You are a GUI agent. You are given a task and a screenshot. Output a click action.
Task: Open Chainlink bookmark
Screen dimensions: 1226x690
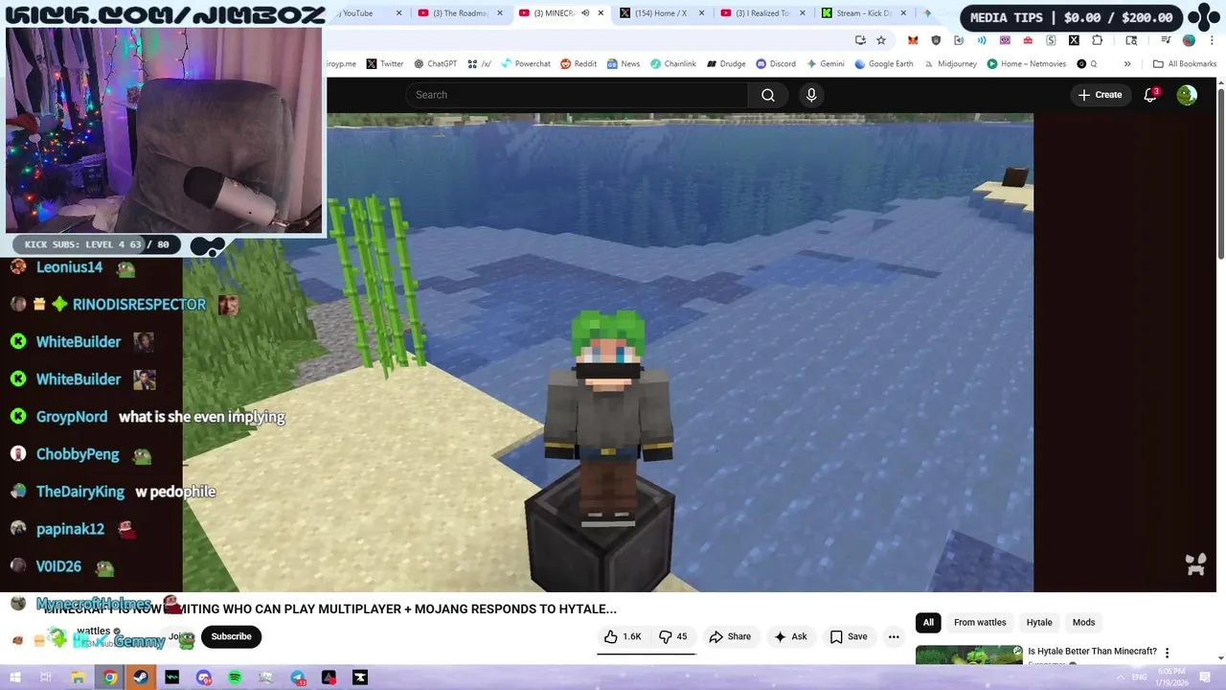(x=672, y=64)
